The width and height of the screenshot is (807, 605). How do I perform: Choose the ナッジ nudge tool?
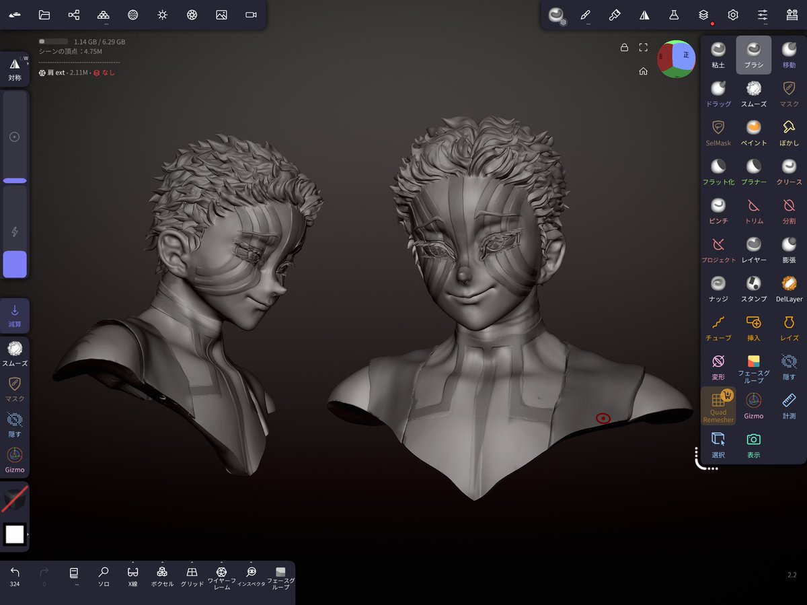click(x=718, y=289)
